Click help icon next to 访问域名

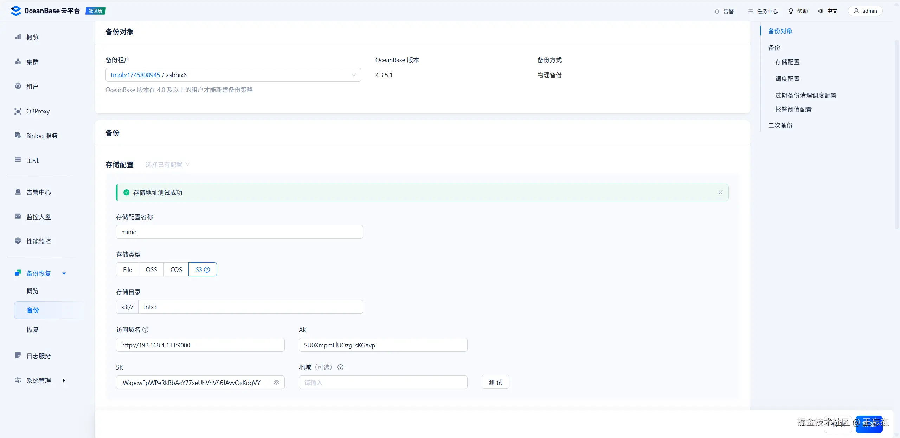[x=146, y=329]
